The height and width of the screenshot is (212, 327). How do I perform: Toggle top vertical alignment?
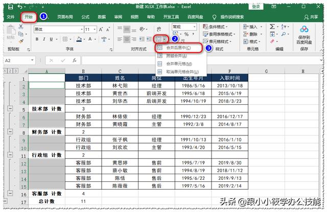pos(120,28)
